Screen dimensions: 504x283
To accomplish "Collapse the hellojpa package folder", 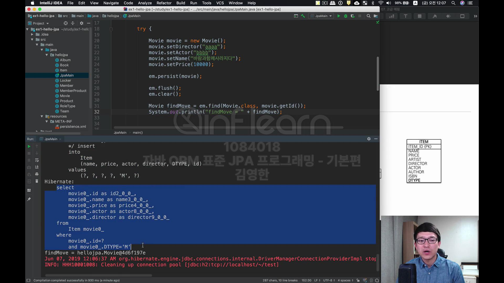I will 47,55.
